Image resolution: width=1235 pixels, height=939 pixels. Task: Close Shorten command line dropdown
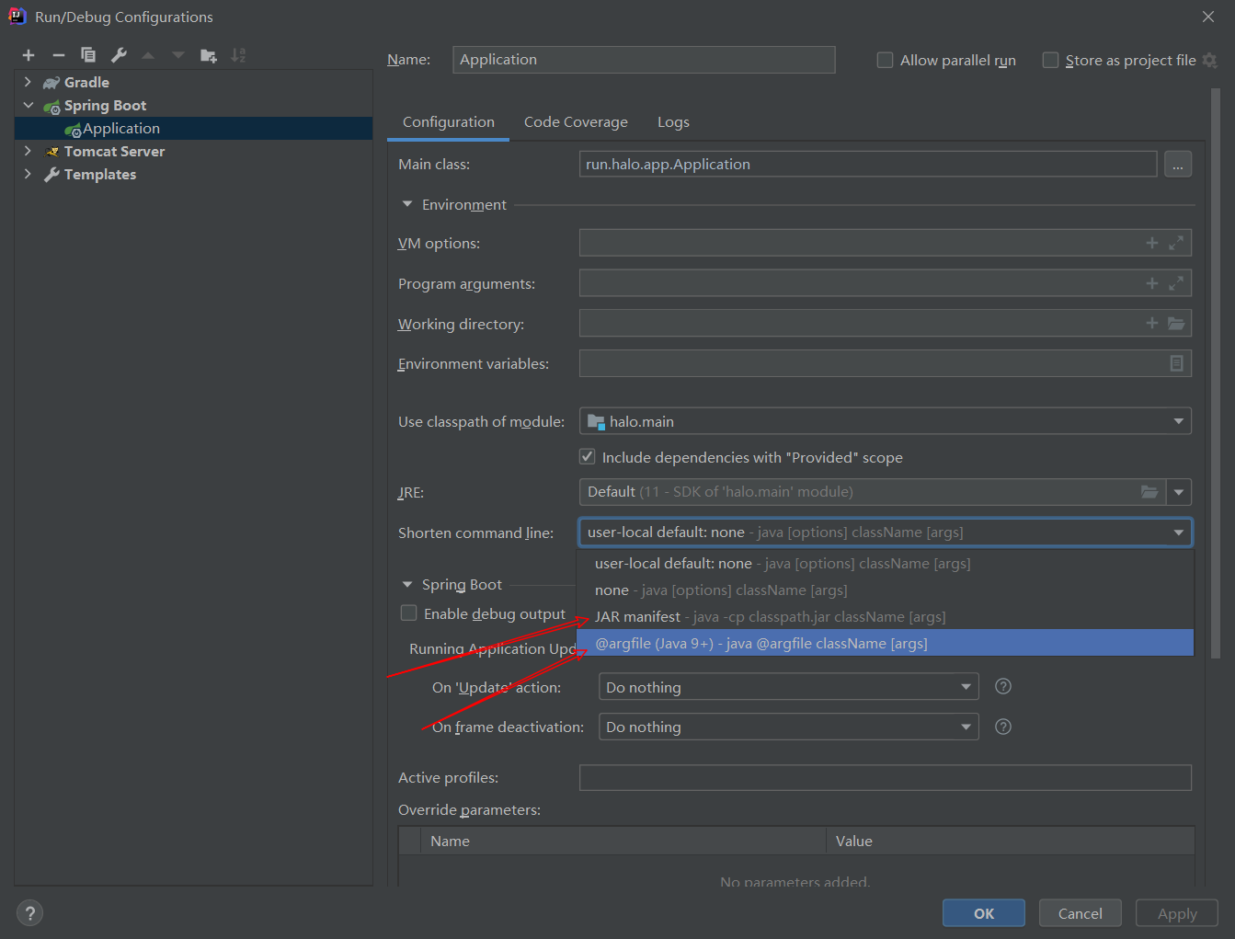pyautogui.click(x=1179, y=532)
